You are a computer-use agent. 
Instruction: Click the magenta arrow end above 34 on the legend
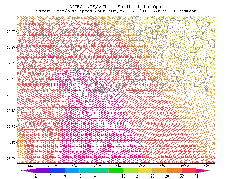coord(204,171)
